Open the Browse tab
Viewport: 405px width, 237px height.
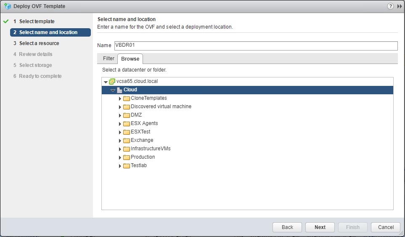[130, 59]
